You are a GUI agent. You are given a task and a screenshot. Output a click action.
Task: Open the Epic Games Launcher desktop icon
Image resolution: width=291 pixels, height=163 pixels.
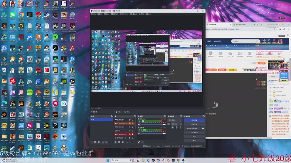64,27
